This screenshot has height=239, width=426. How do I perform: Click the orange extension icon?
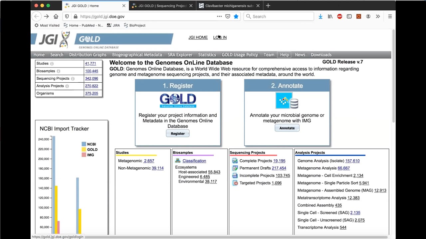[x=359, y=16]
